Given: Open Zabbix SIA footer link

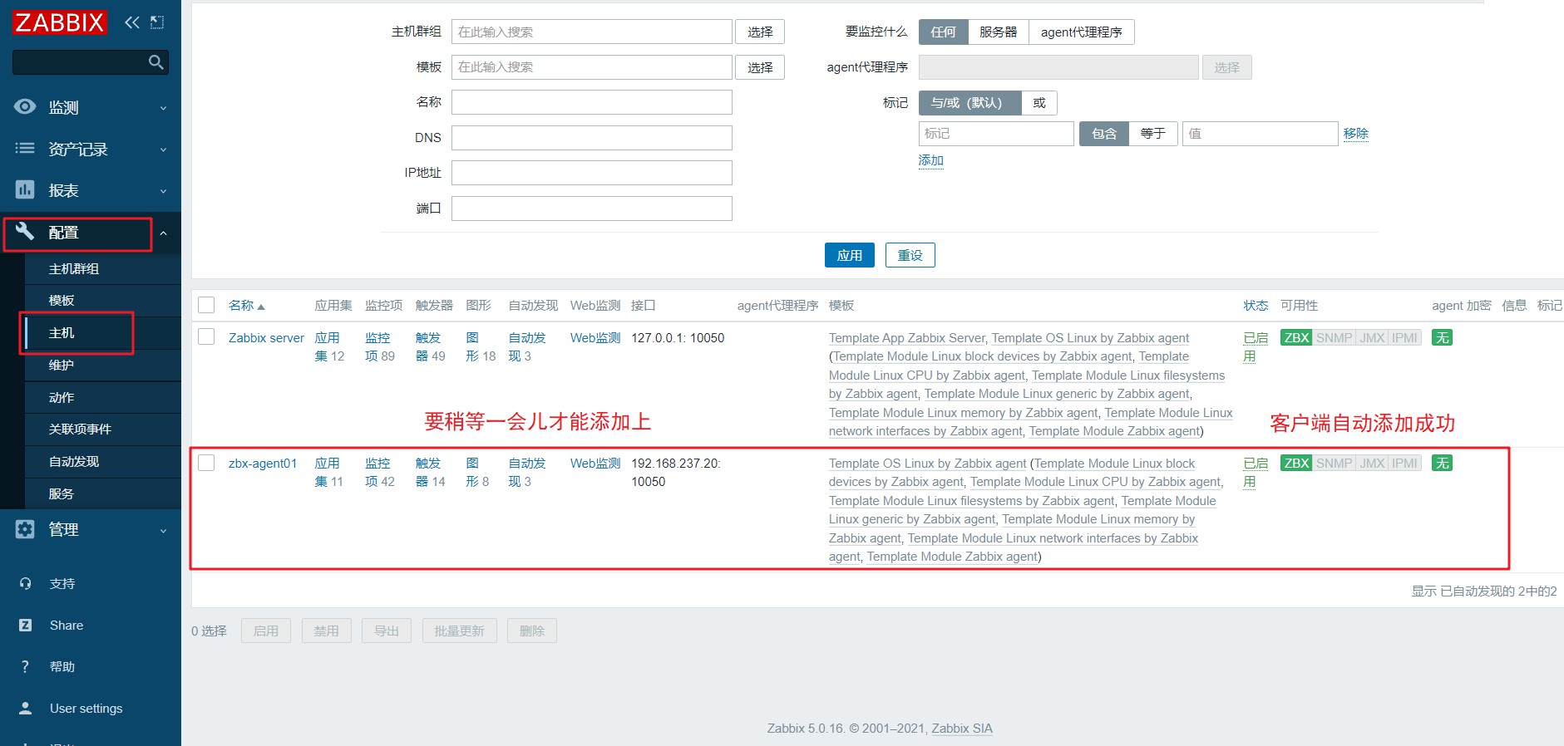Looking at the screenshot, I should pos(962,729).
